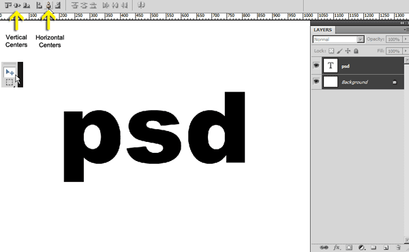Select the Background layer name
This screenshot has width=409, height=252.
[x=354, y=82]
